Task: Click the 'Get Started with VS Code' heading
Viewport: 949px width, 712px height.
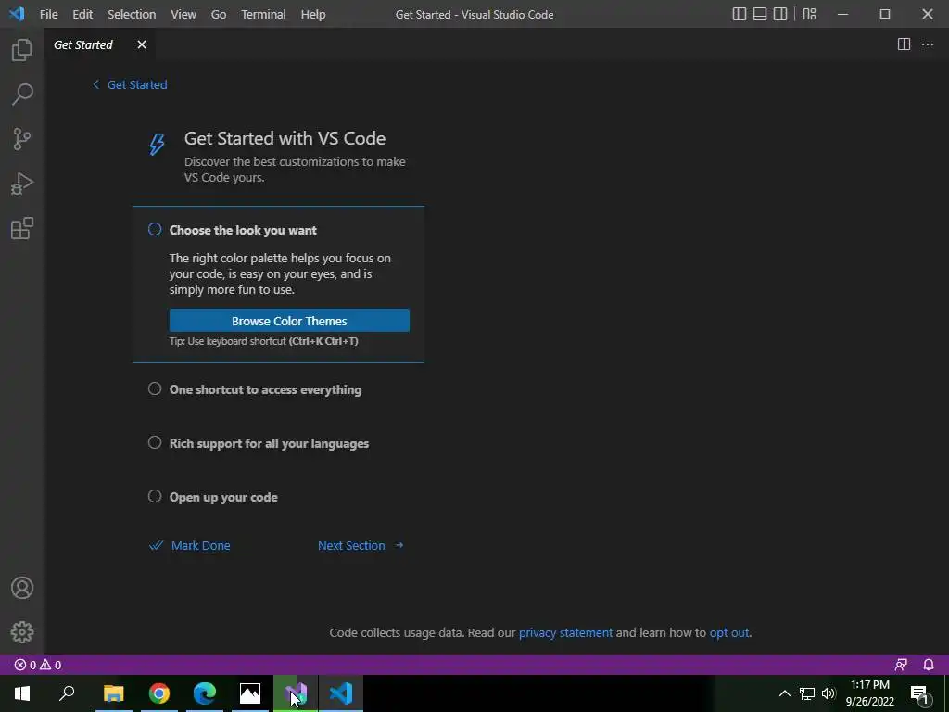Action: pyautogui.click(x=285, y=138)
